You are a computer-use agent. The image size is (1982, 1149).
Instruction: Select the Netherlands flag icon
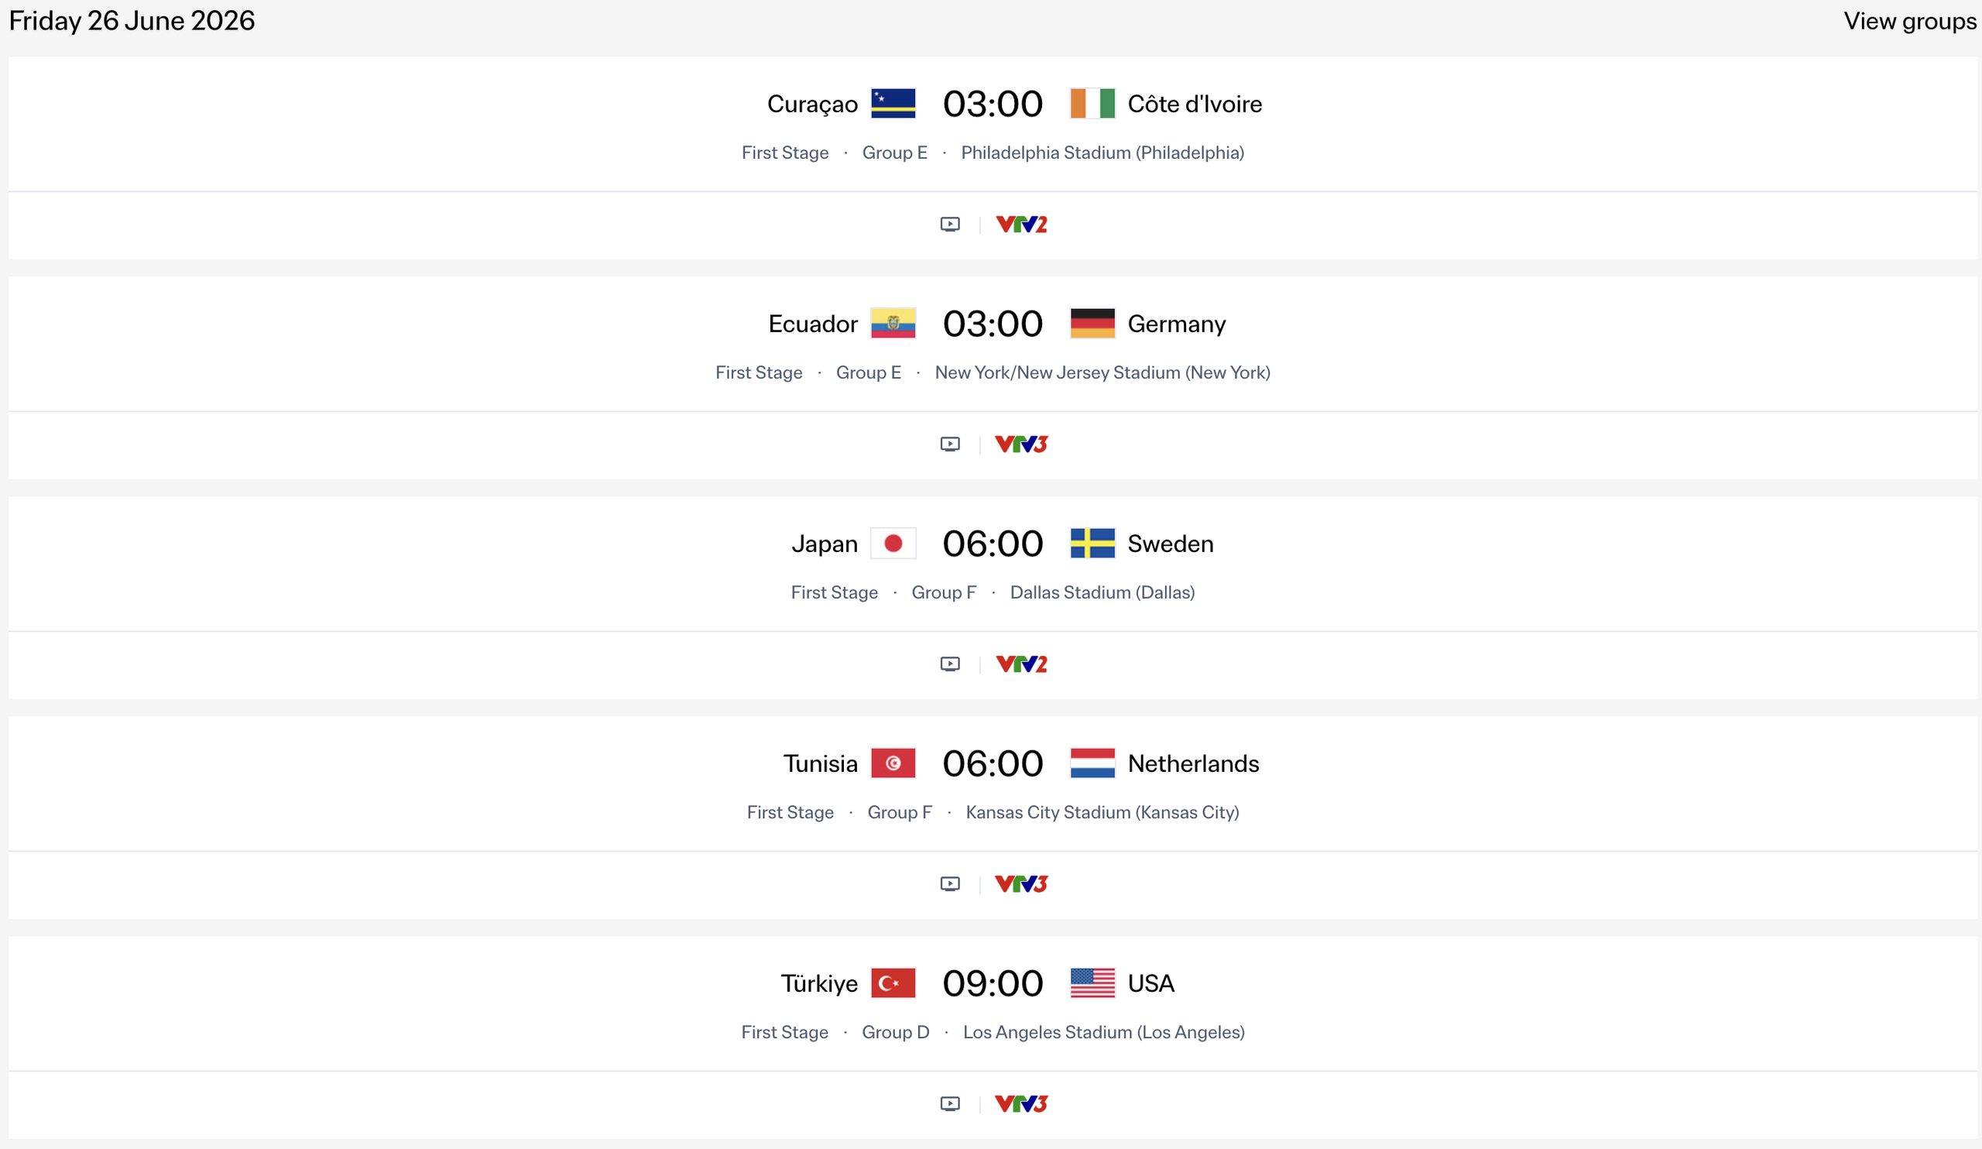pyautogui.click(x=1092, y=763)
